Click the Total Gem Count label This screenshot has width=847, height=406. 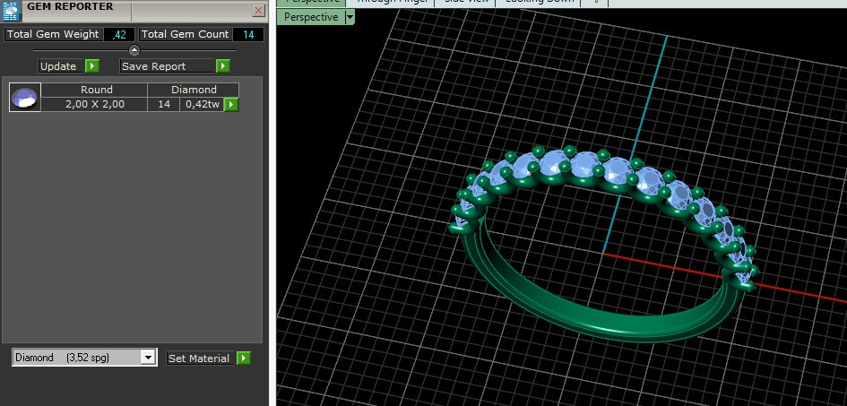tap(186, 35)
